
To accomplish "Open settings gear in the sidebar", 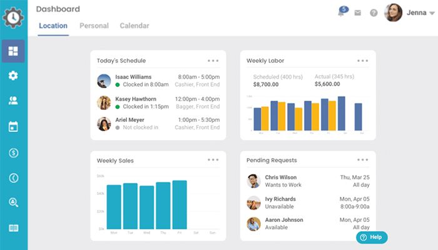I will (x=13, y=76).
